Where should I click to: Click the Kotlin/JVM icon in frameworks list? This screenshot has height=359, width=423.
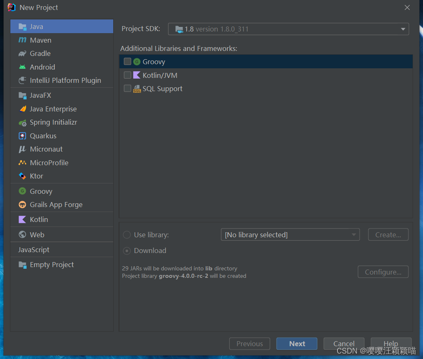[137, 75]
